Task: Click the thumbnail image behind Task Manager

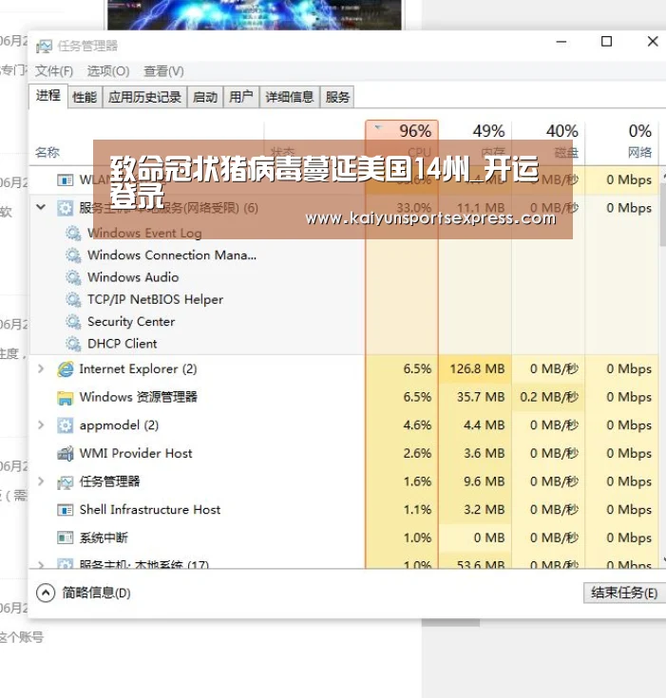Action: [x=255, y=14]
